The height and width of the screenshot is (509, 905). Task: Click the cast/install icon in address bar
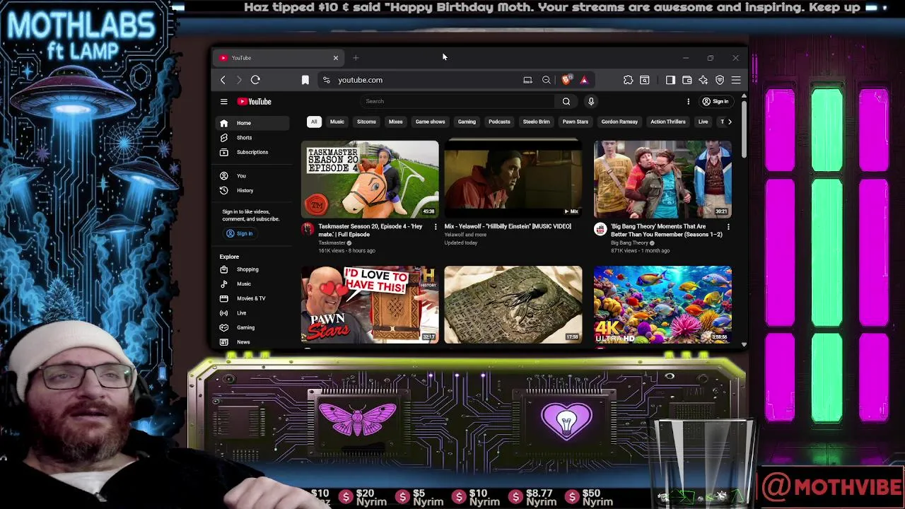click(527, 80)
